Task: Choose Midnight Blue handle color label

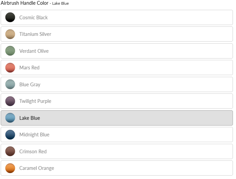Action: tap(34, 135)
